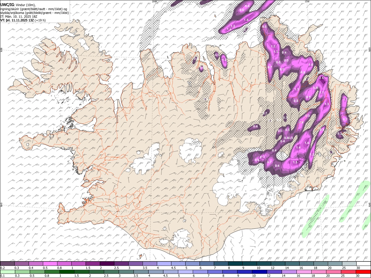Click the '1.6' snowfall value offshore north
Viewport: 371px width, 278px height.
[x=246, y=20]
